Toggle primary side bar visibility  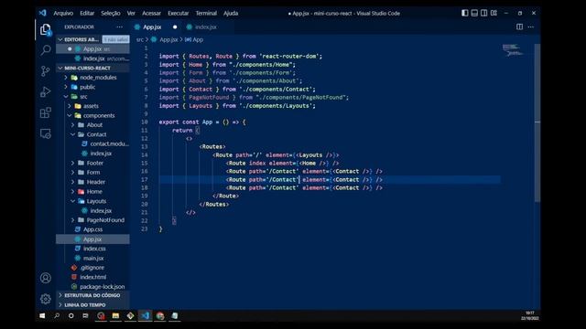[464, 13]
